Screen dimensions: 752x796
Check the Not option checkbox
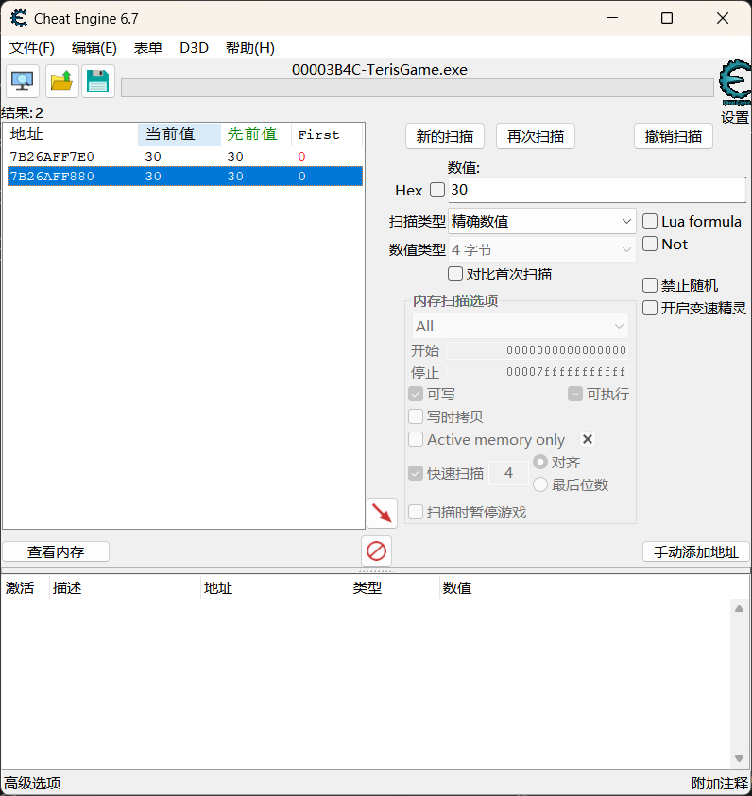coord(650,244)
